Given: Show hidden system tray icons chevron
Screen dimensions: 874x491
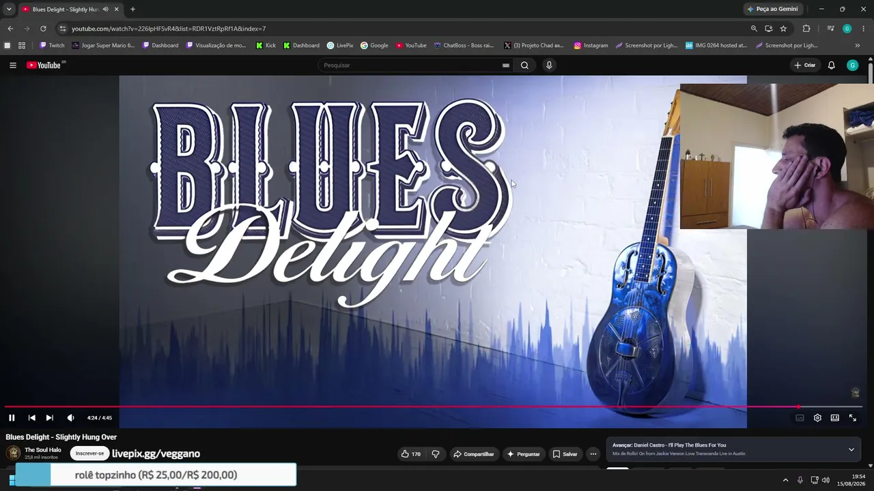Looking at the screenshot, I should pos(785,480).
